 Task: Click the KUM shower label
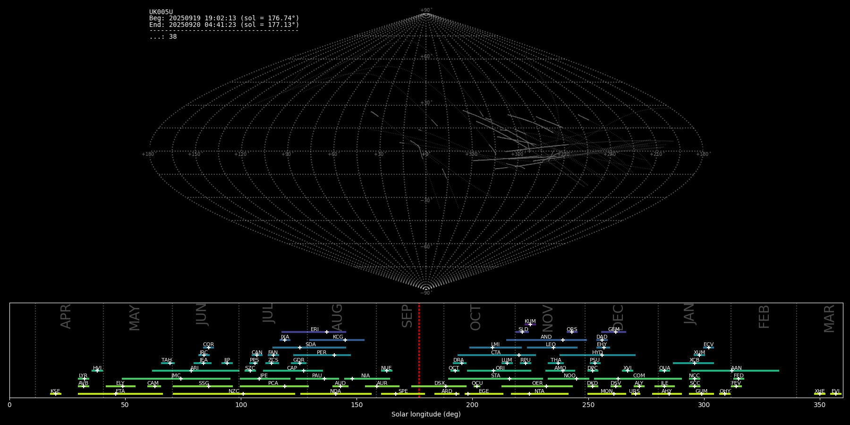(x=530, y=322)
